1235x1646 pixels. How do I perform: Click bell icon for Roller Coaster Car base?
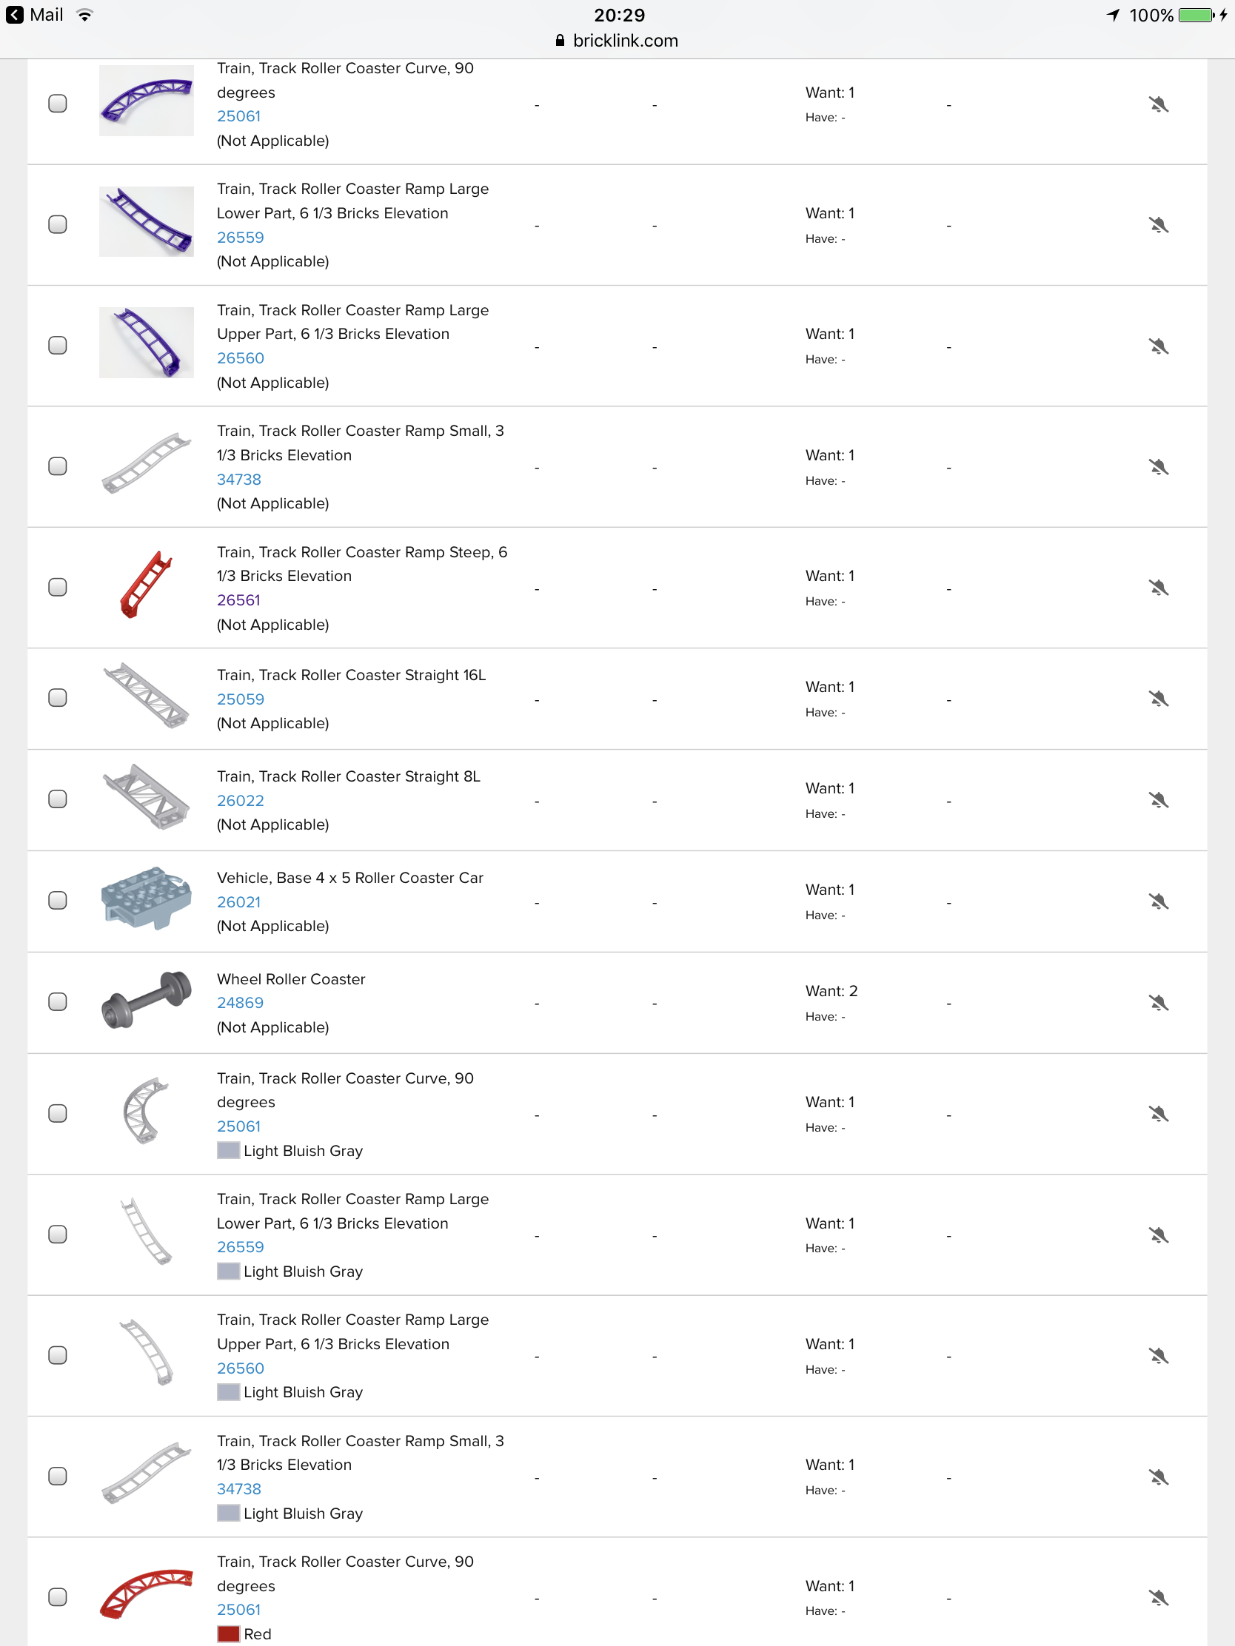[1157, 901]
